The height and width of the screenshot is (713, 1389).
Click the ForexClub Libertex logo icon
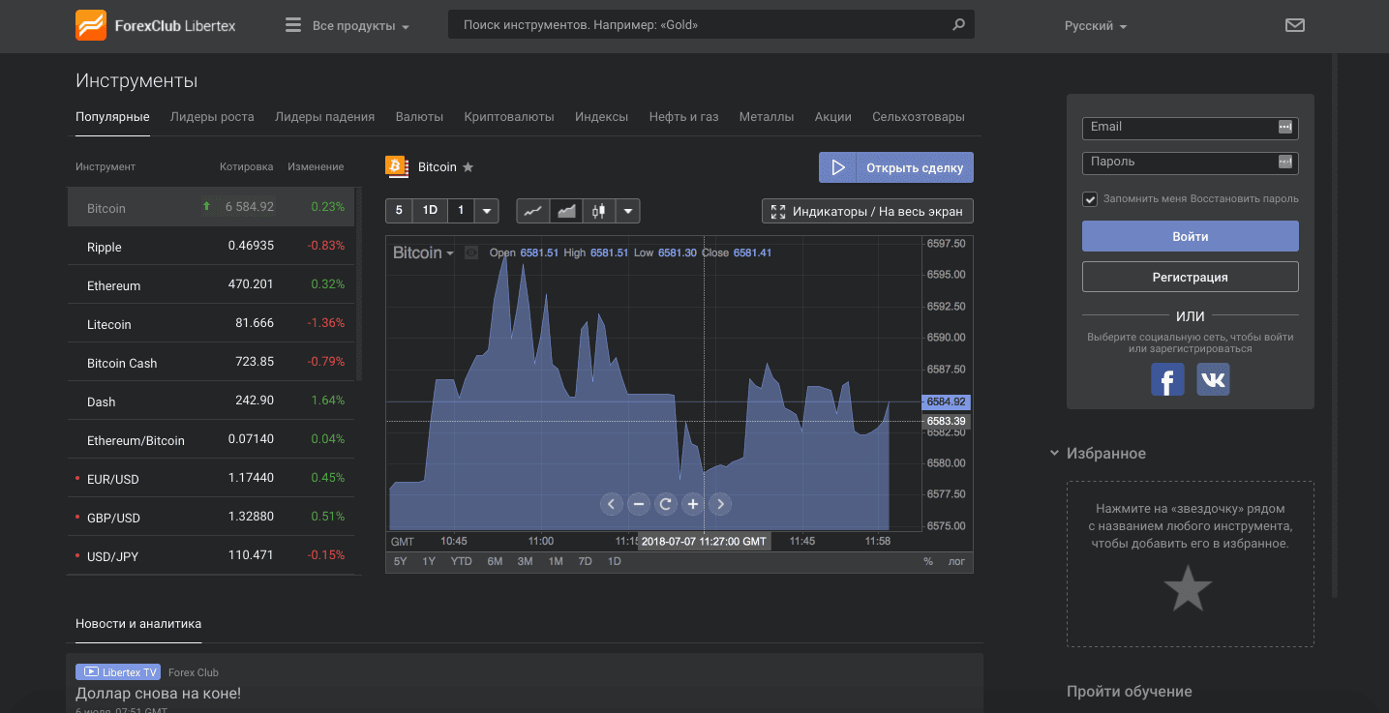tap(91, 25)
